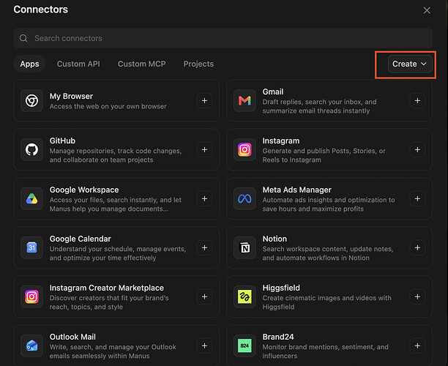The width and height of the screenshot is (448, 366).
Task: Click the Notion logo icon
Action: coord(244,247)
